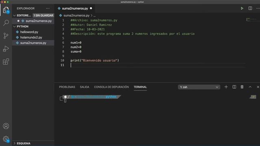Switch to the SALIDA tab
260x146 pixels.
point(84,87)
